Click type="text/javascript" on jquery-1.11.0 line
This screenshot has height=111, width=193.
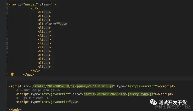pyautogui.click(x=137, y=86)
